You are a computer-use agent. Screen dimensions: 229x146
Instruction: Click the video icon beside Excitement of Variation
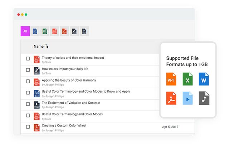pyautogui.click(x=36, y=104)
